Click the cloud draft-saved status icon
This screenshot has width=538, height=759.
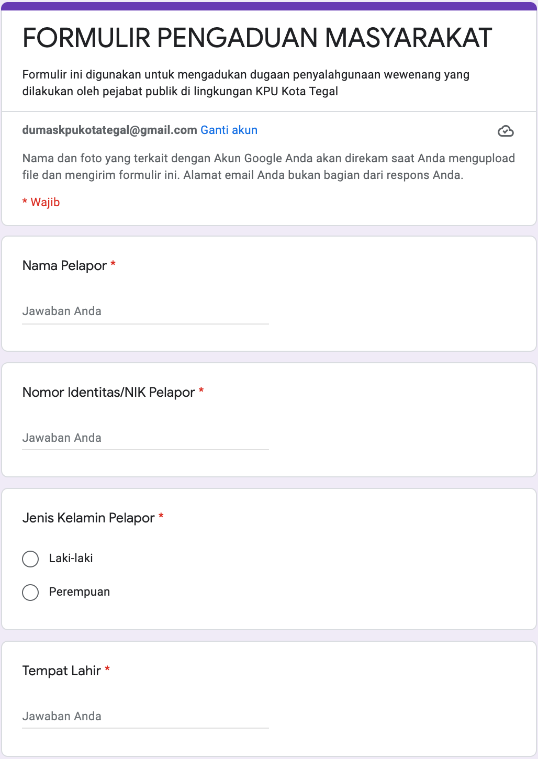click(506, 131)
